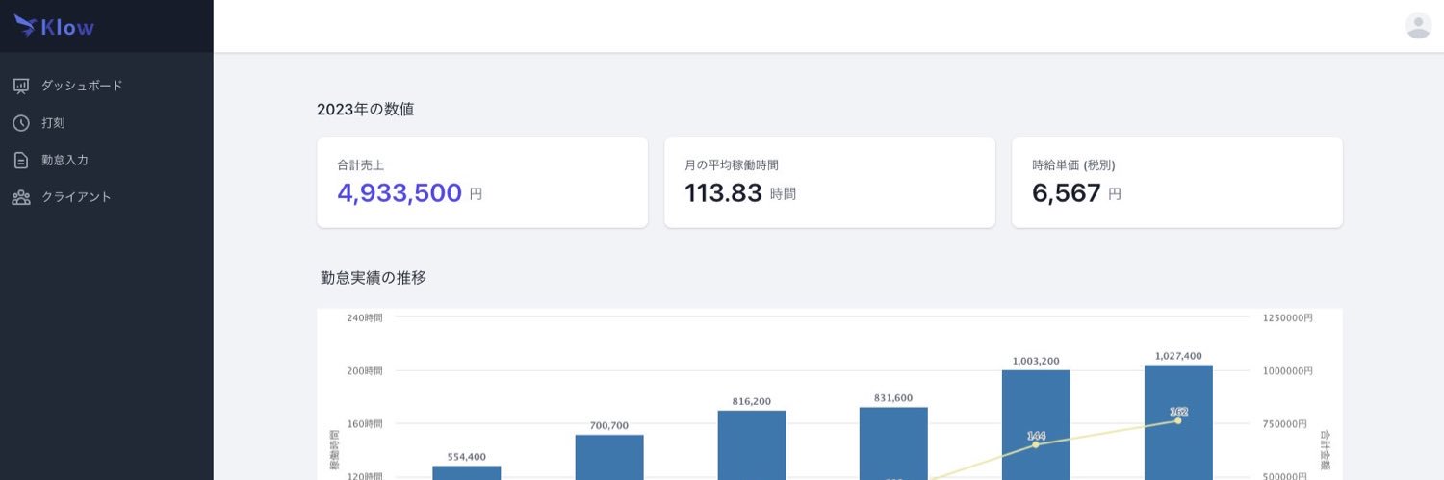1444x480 pixels.
Task: Click the 勤怠実績の推移 heading
Action: (x=374, y=278)
